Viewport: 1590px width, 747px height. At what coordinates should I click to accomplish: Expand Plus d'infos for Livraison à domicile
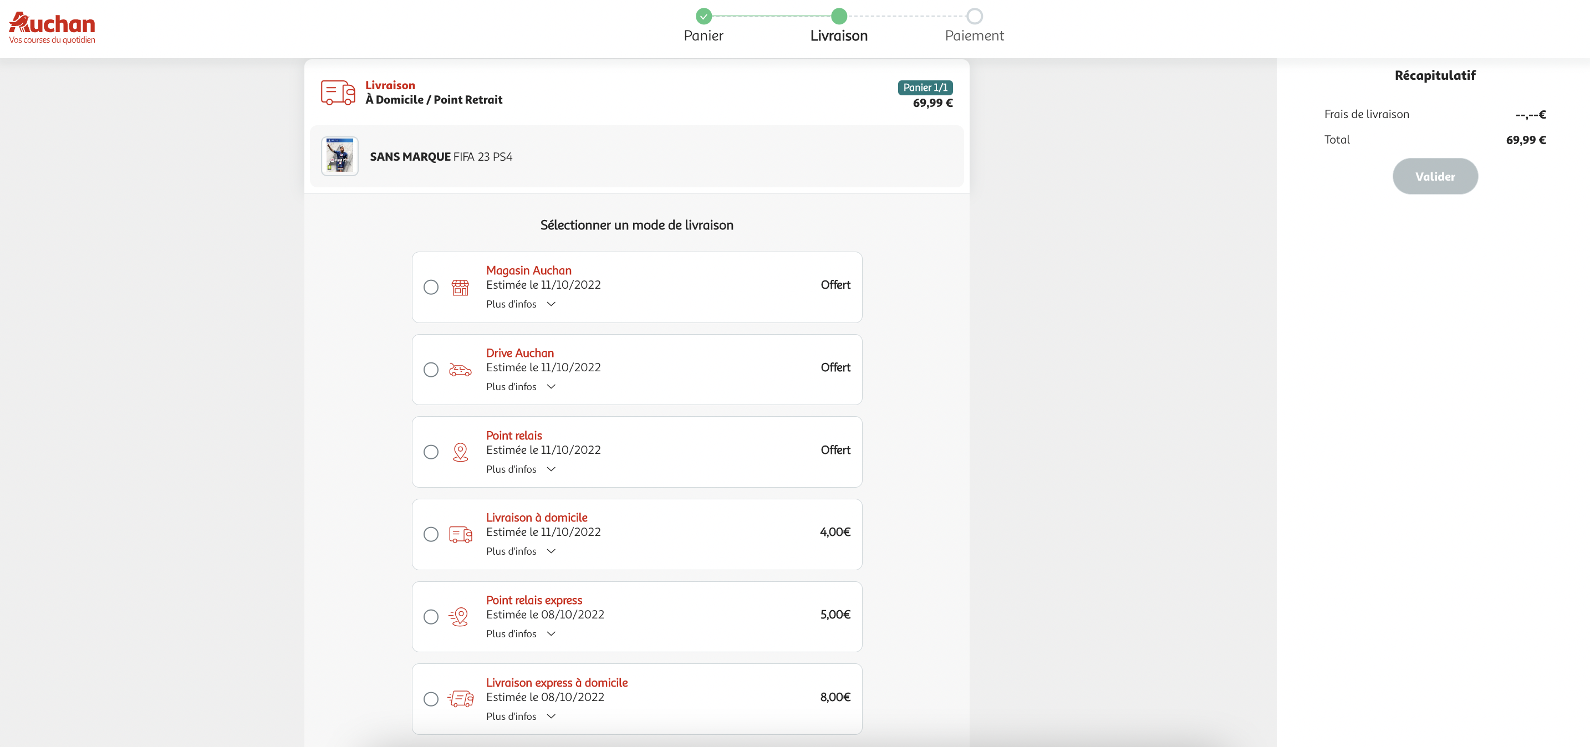(521, 551)
